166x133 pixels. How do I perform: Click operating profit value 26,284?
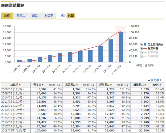coord(76,126)
